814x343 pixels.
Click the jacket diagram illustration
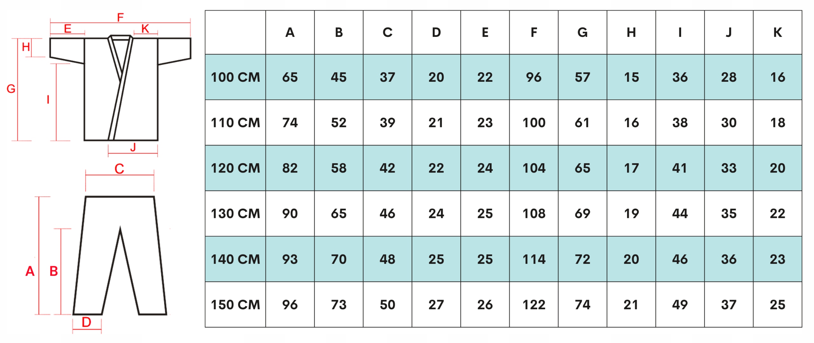coord(121,89)
